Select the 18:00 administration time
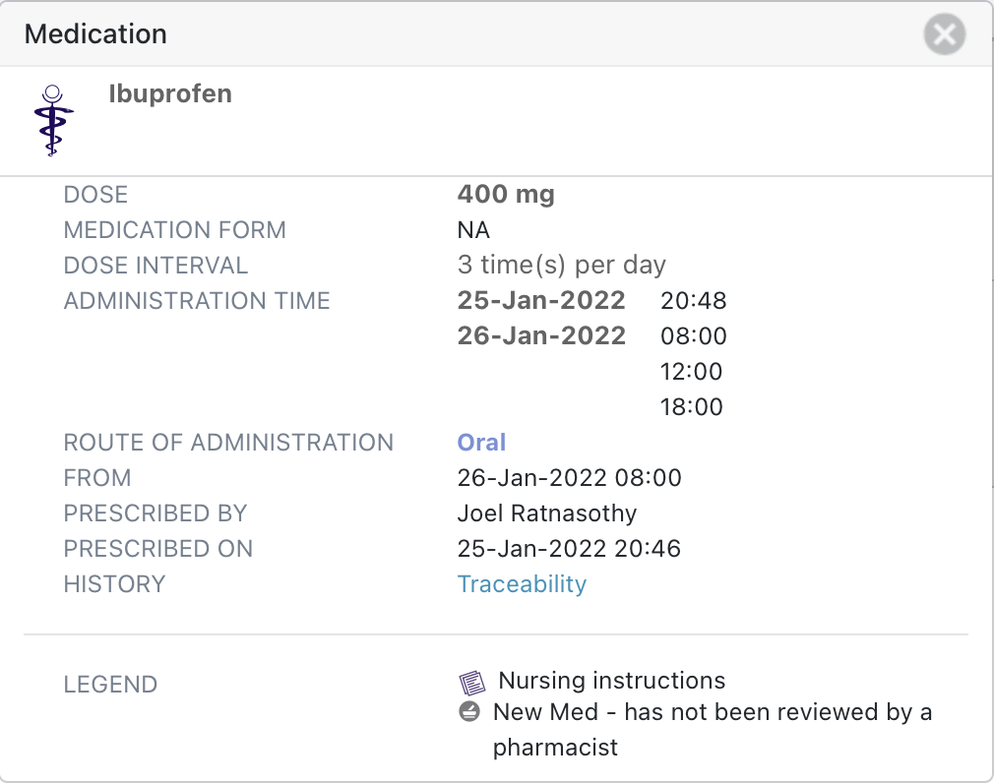 (x=693, y=407)
